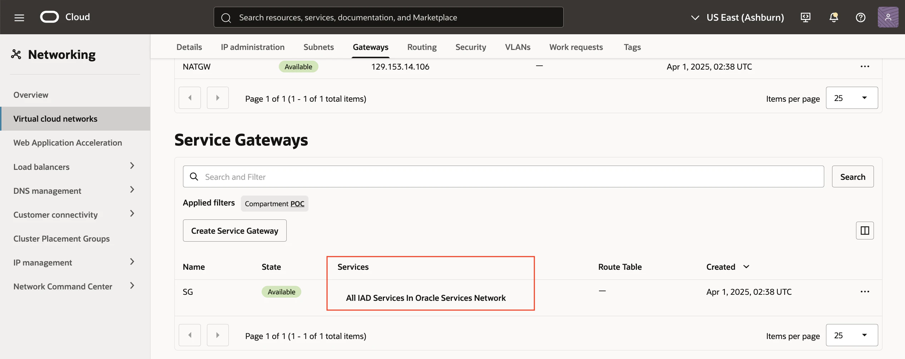Open the POC compartment filter link
This screenshot has height=359, width=905.
tap(297, 203)
